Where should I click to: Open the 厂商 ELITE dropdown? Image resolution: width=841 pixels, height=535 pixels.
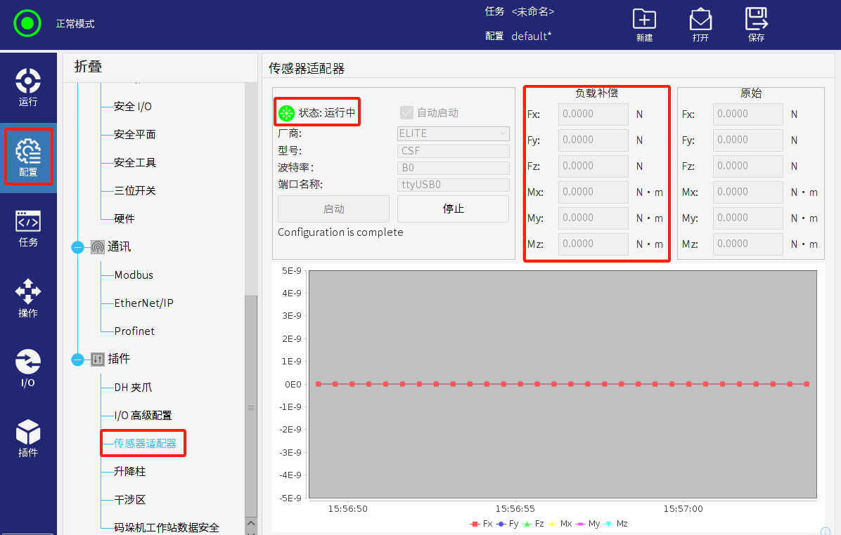click(453, 133)
